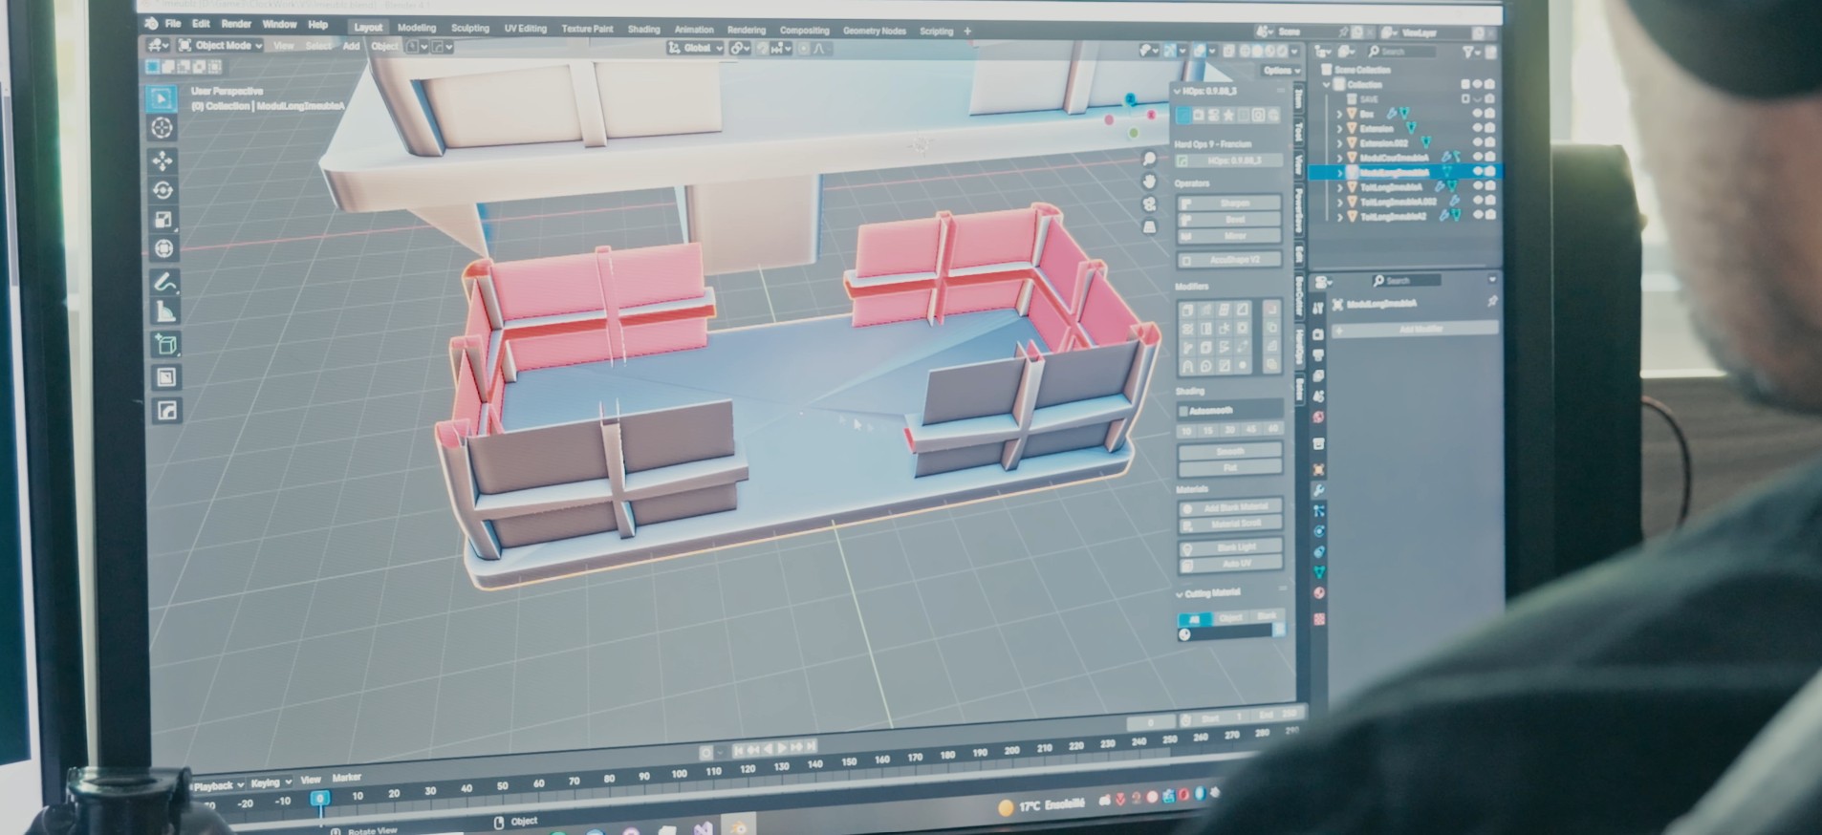Activate the 3D Cursor tool
Image resolution: width=1822 pixels, height=835 pixels.
click(x=162, y=128)
